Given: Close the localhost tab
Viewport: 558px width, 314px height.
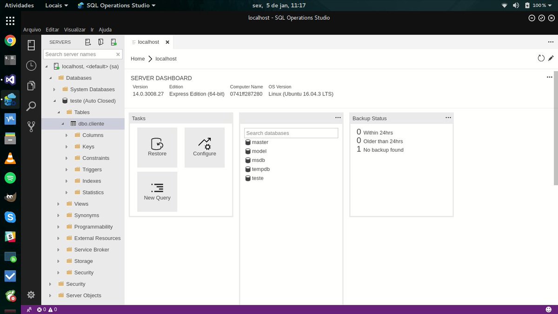Looking at the screenshot, I should point(167,42).
